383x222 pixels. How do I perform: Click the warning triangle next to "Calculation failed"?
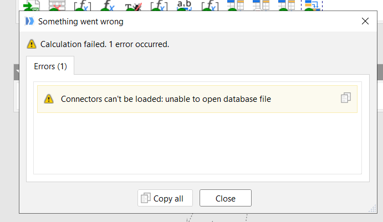(32, 44)
